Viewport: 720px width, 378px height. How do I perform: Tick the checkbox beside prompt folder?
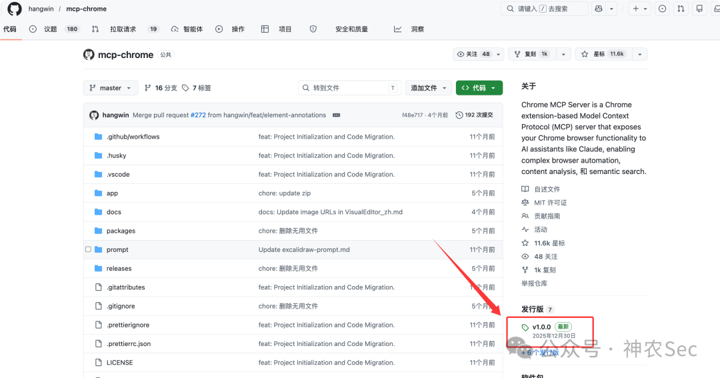(88, 249)
